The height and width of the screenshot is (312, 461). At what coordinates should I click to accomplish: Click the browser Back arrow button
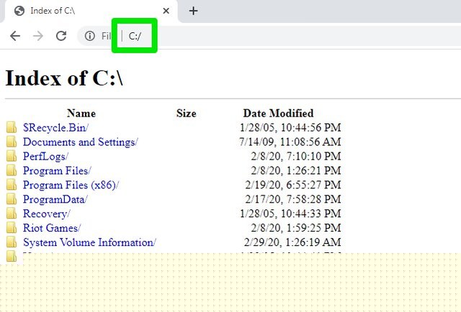click(x=15, y=36)
